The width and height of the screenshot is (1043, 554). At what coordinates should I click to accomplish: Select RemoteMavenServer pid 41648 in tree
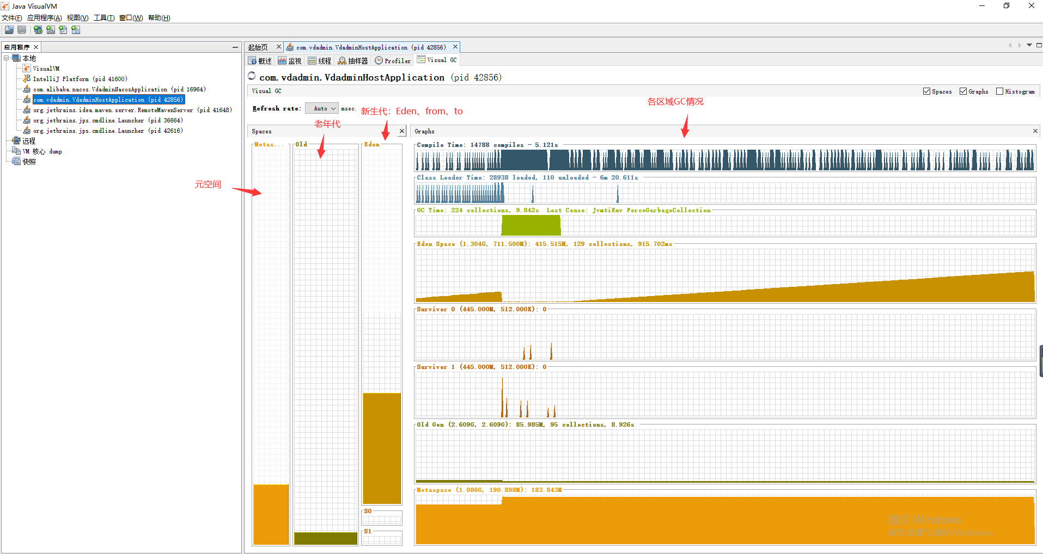pos(132,110)
